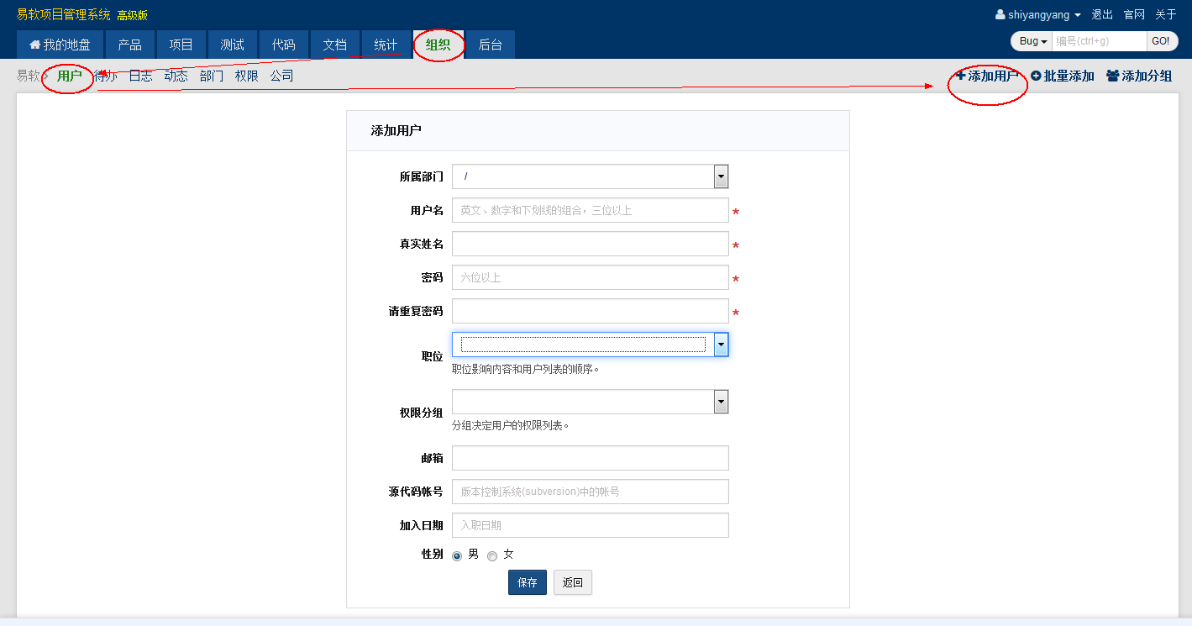This screenshot has height=626, width=1192.
Task: Select the 女 gender radio button
Action: click(x=492, y=555)
